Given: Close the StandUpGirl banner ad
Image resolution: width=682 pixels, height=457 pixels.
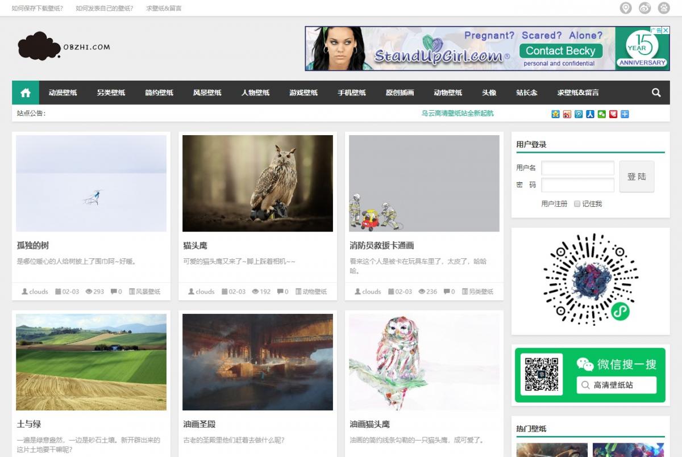Looking at the screenshot, I should pos(666,30).
